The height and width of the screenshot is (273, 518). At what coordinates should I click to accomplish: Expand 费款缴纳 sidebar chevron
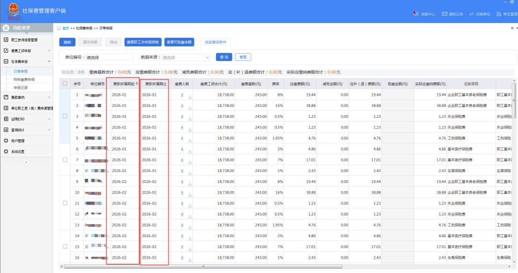point(49,97)
